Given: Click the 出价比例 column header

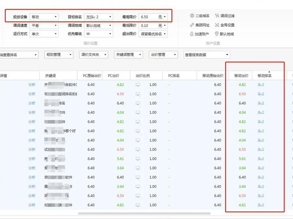Looking at the screenshot, I should tap(146, 76).
